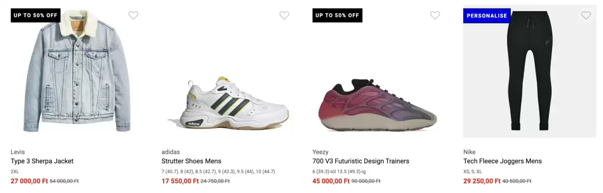Screen dimensions: 603x193
Task: Select the adidas brand label
Action: (x=171, y=152)
